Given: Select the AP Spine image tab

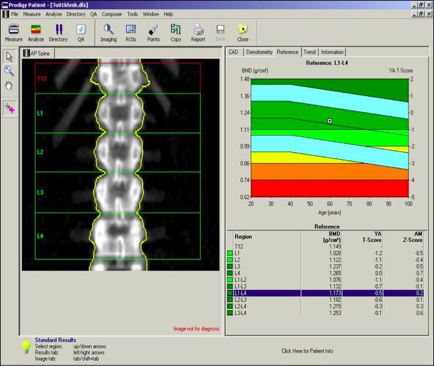Looking at the screenshot, I should click(x=38, y=53).
